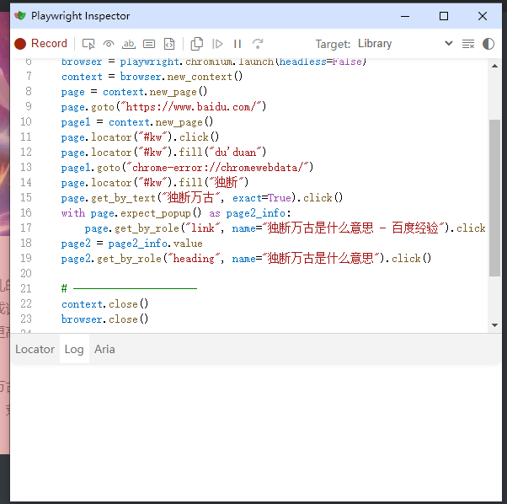The height and width of the screenshot is (504, 507).
Task: Click line 17 get_by_role link code
Action: [x=285, y=228]
